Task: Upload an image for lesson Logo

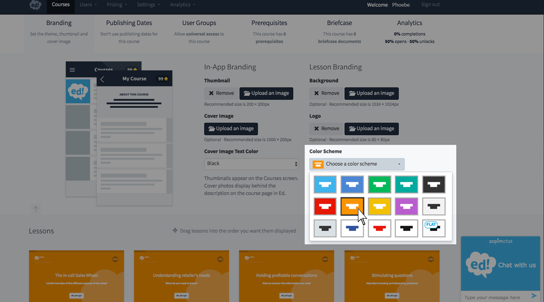Action: coord(371,129)
